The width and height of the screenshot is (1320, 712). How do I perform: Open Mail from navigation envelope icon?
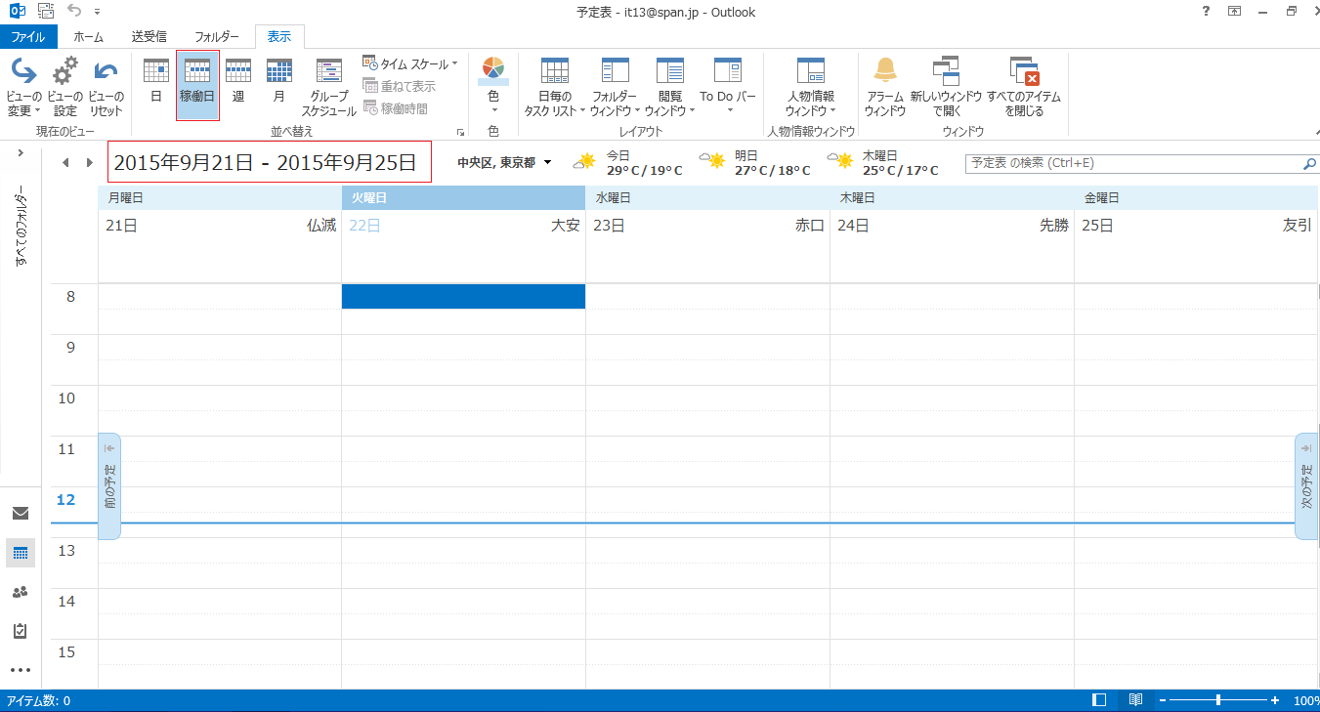coord(21,514)
